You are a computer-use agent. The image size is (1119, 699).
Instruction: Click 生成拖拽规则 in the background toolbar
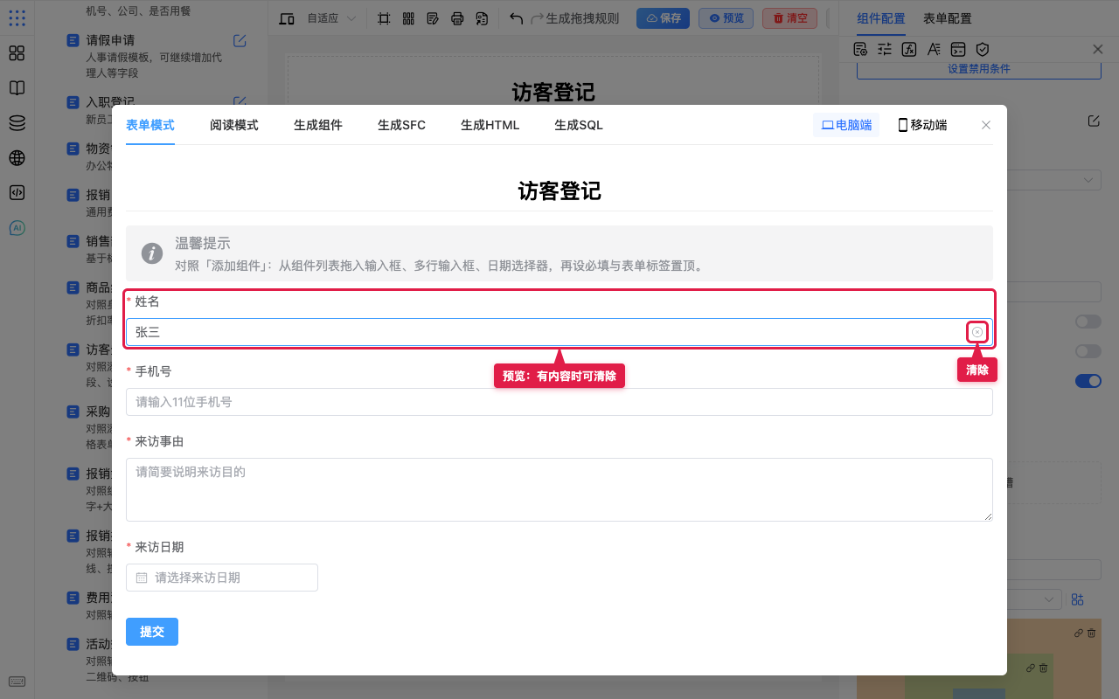point(582,18)
